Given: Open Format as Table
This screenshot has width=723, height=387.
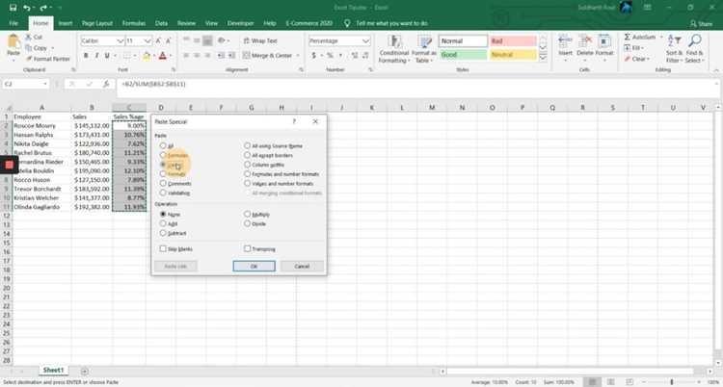Looking at the screenshot, I should [423, 49].
